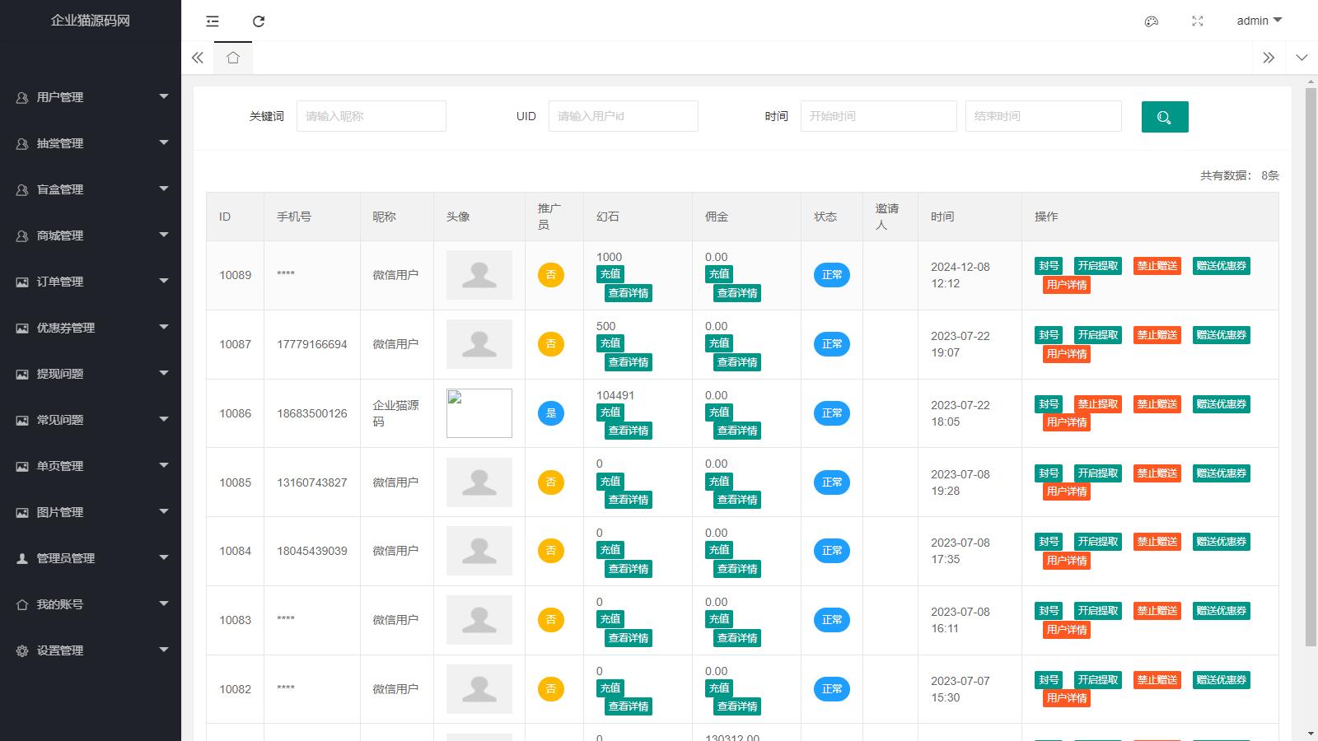Toggle status badge for user 10089
This screenshot has height=741, width=1318.
click(831, 275)
